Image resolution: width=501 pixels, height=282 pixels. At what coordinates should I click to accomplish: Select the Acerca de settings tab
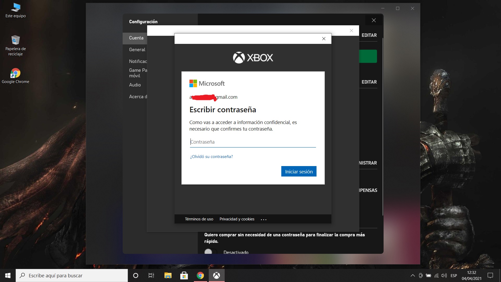point(135,97)
